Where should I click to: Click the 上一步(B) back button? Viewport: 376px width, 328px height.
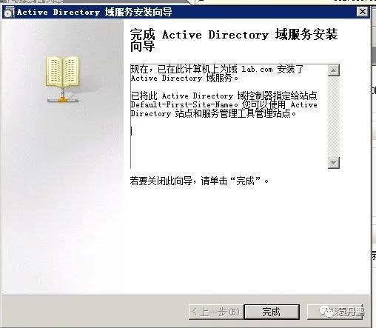click(x=216, y=312)
